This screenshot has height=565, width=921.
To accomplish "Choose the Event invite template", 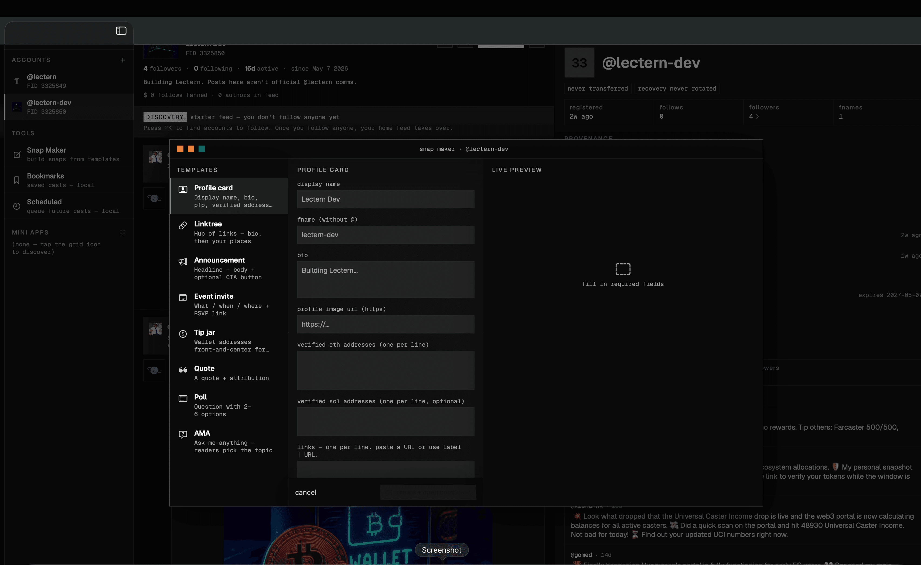I will tap(229, 304).
